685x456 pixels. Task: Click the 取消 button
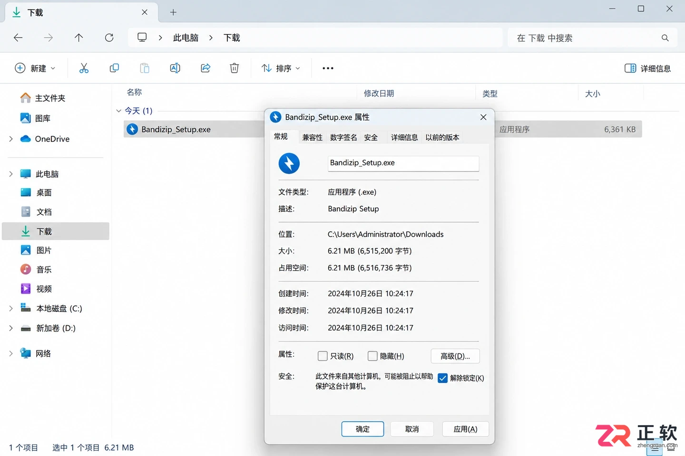coord(412,429)
